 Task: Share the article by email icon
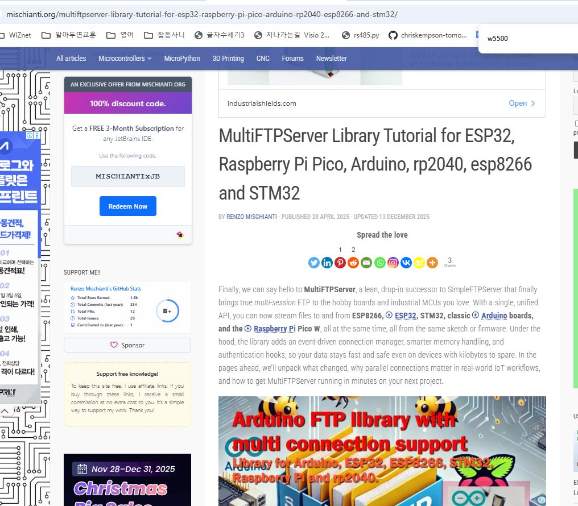(366, 263)
